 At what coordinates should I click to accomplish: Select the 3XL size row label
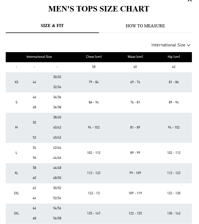coord(16,213)
